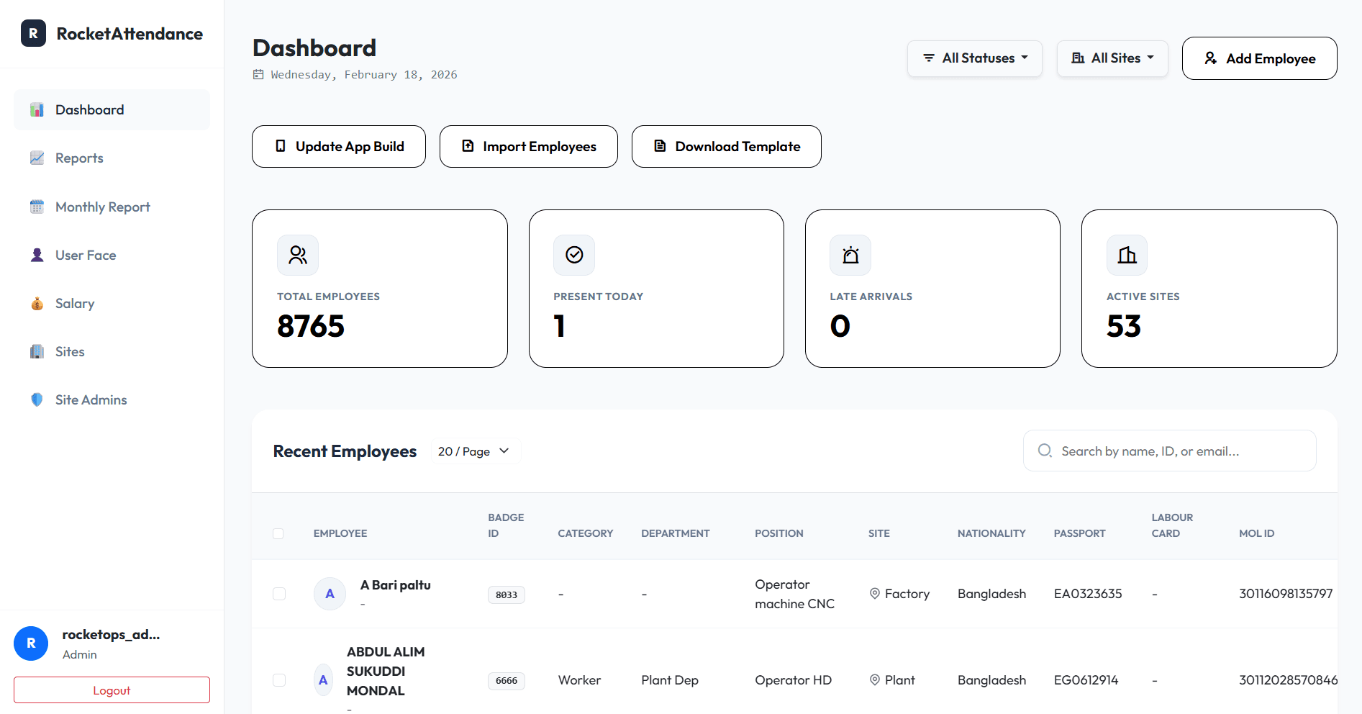This screenshot has height=714, width=1362.
Task: Select the Abdul Alim Sukuddi Mondal row checkbox
Action: click(279, 680)
